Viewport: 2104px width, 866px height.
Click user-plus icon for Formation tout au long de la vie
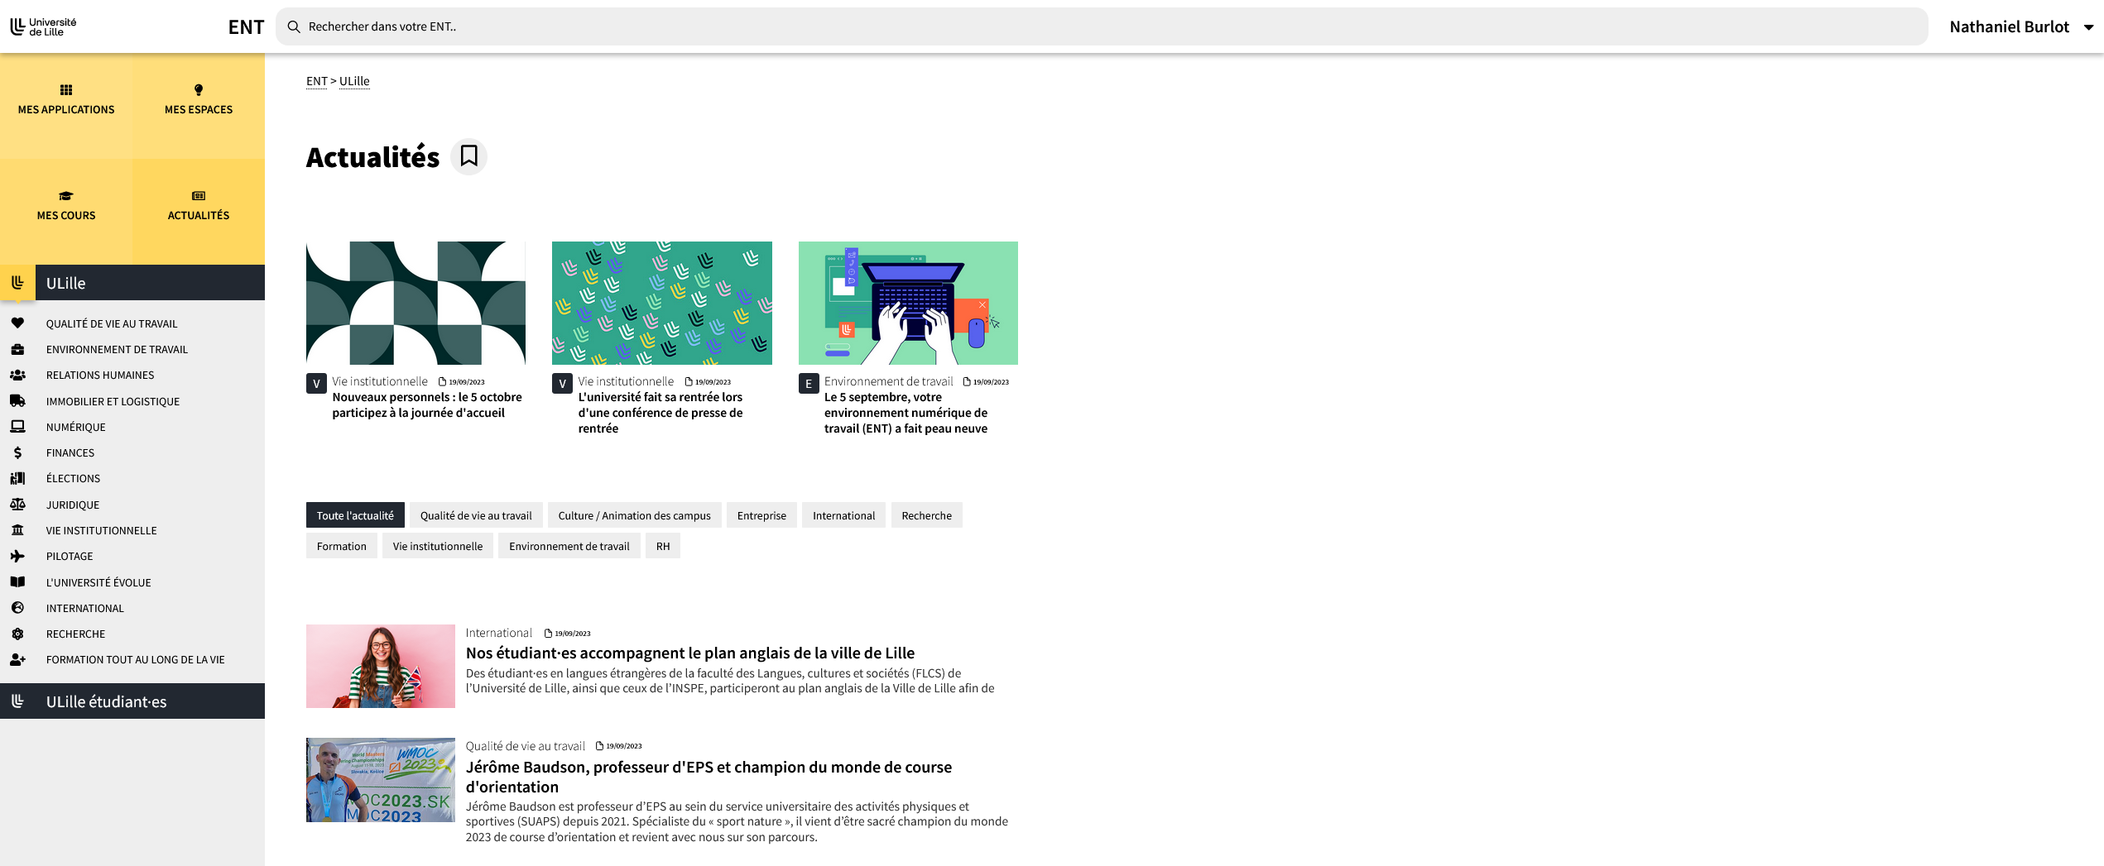tap(17, 659)
